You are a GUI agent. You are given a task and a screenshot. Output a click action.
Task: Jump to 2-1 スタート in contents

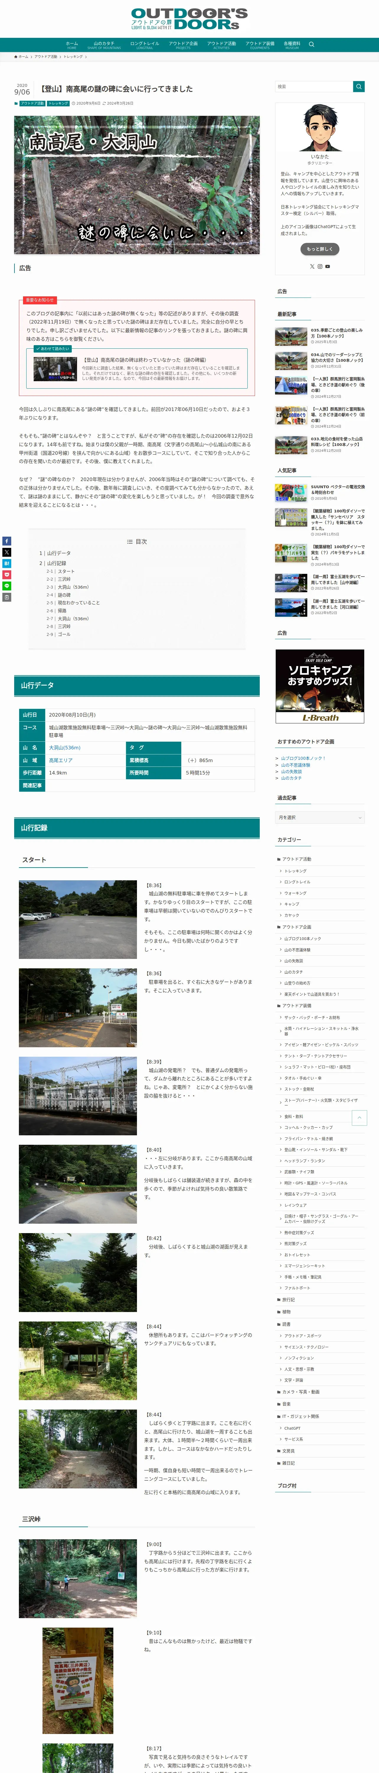(x=61, y=571)
